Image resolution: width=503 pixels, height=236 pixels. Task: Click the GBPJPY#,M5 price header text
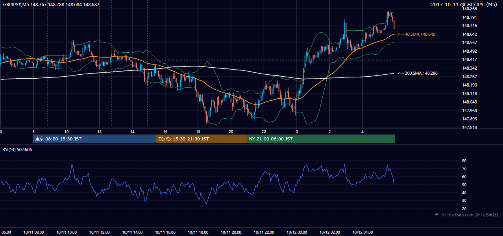pos(51,4)
